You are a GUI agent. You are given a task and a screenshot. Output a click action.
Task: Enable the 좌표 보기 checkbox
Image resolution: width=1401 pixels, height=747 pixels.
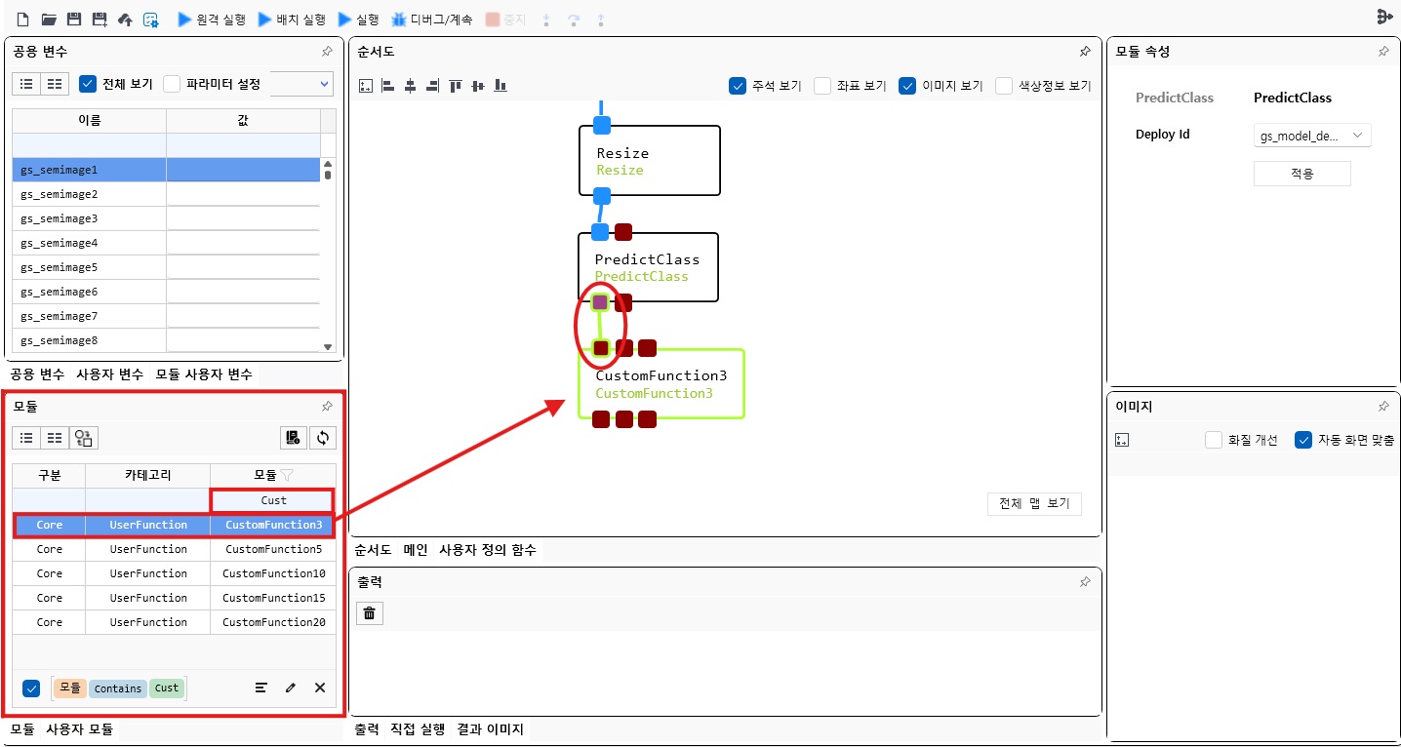821,85
